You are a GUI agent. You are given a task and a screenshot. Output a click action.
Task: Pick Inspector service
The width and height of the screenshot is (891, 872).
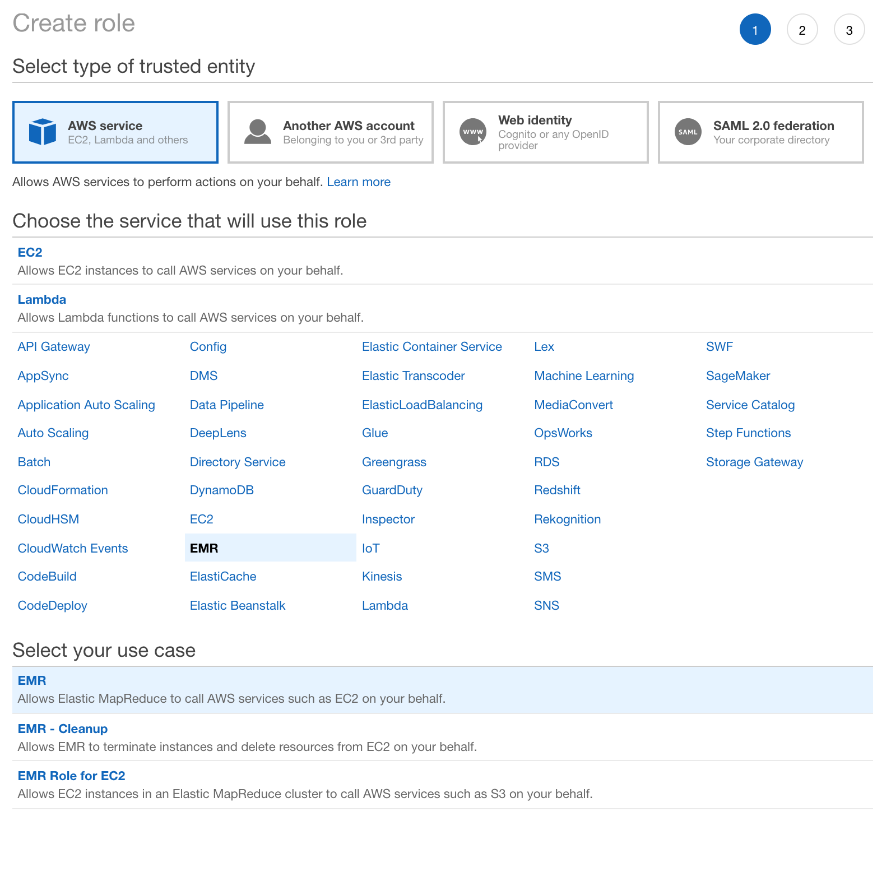point(388,520)
